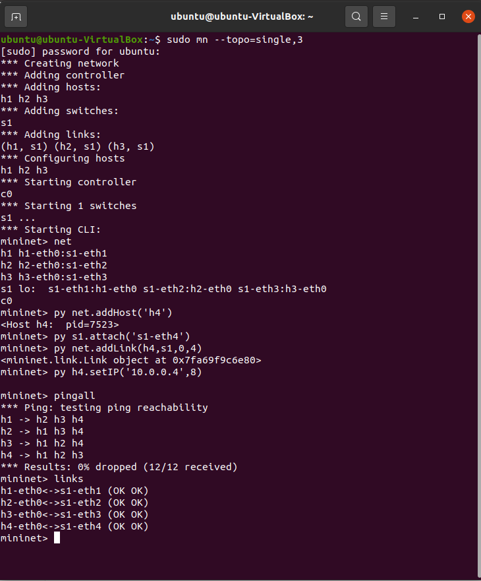Click the 'links' command text
The height and width of the screenshot is (581, 481).
(69, 479)
